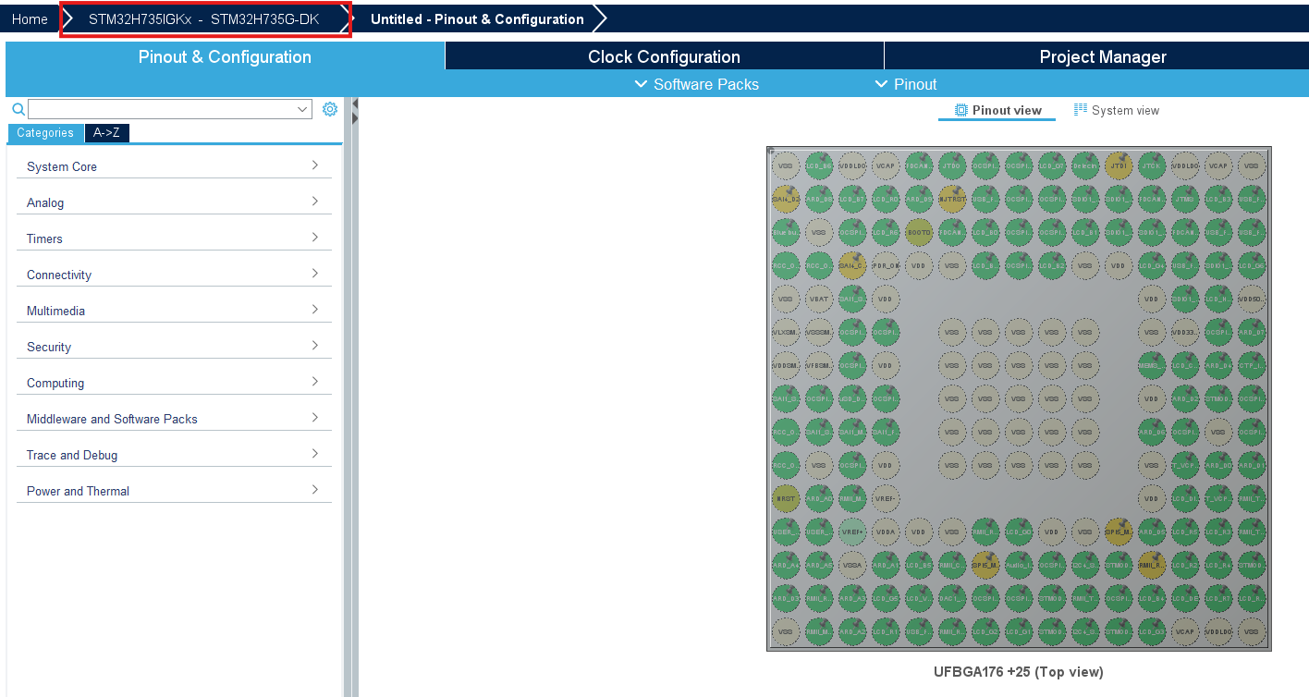The image size is (1309, 697).
Task: Switch to System view
Action: tap(1117, 110)
